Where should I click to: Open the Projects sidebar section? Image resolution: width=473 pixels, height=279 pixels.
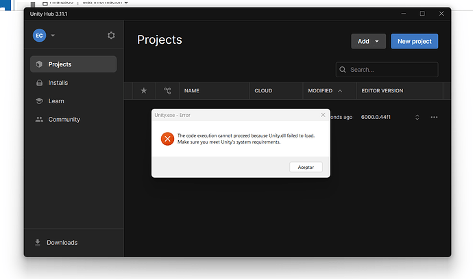point(73,64)
